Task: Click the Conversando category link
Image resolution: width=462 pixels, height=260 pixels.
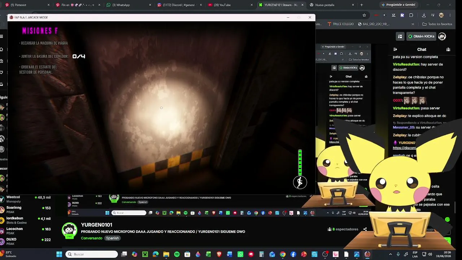Action: 92,238
